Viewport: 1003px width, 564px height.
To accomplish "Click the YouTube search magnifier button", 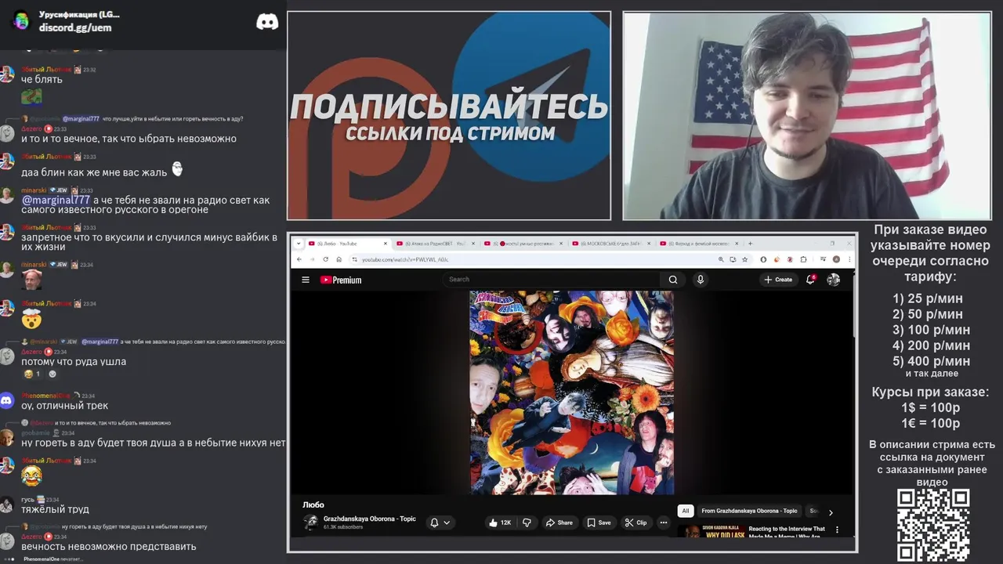I will point(673,280).
